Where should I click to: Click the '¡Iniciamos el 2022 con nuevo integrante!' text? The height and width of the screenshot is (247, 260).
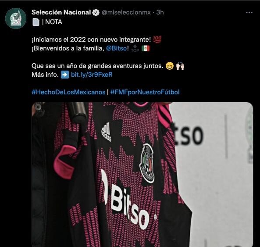(x=91, y=39)
